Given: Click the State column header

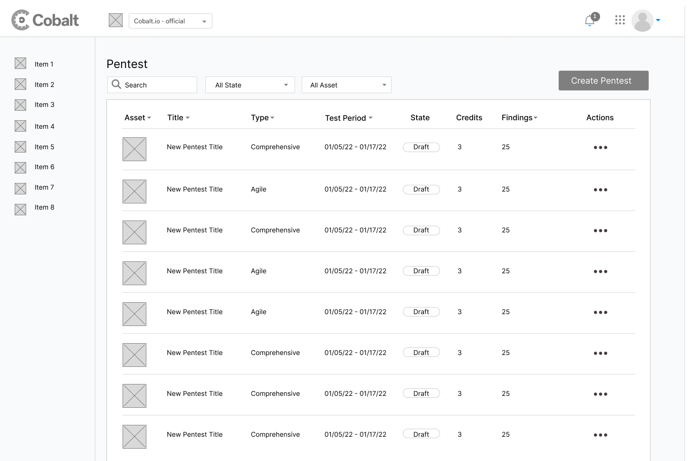Looking at the screenshot, I should coord(420,117).
